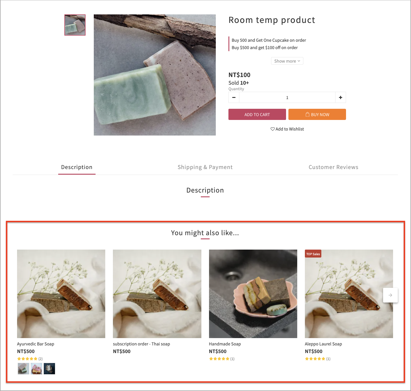Click the ADD TO CART button

pos(257,114)
